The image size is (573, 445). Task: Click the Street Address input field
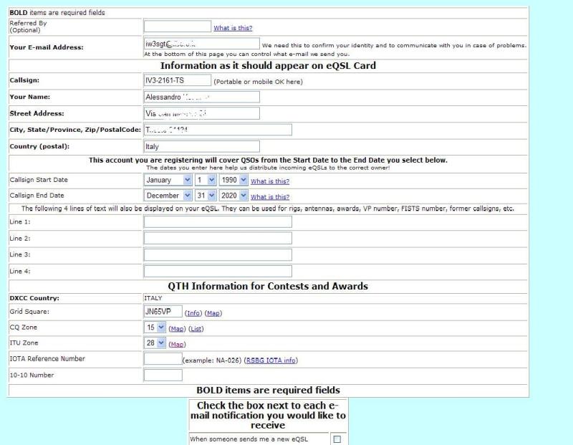point(202,113)
